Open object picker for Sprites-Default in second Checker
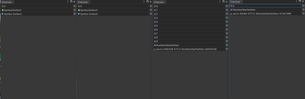 coord(151,14)
